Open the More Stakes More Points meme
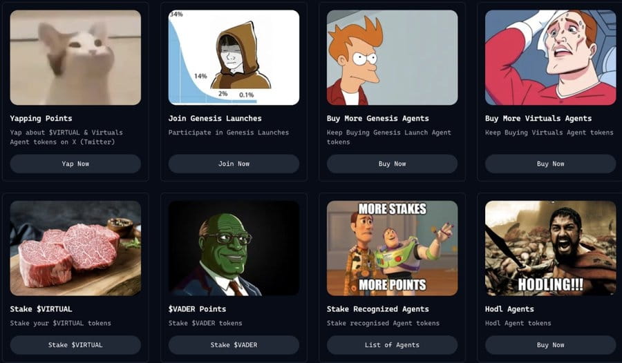Image resolution: width=622 pixels, height=363 pixels. [x=392, y=248]
